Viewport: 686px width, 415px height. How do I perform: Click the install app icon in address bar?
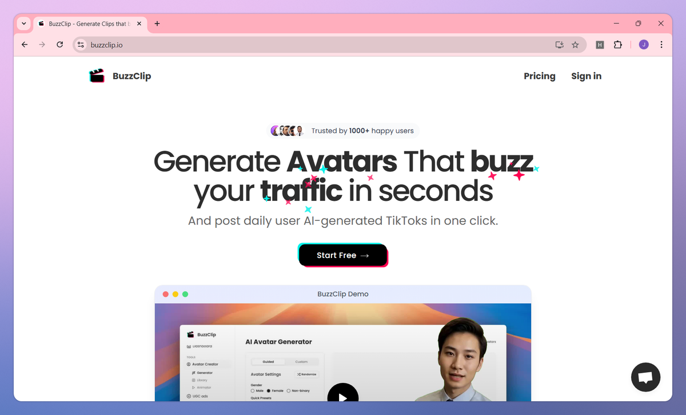pos(559,45)
